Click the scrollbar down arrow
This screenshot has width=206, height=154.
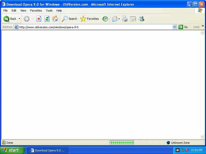pos(202,137)
